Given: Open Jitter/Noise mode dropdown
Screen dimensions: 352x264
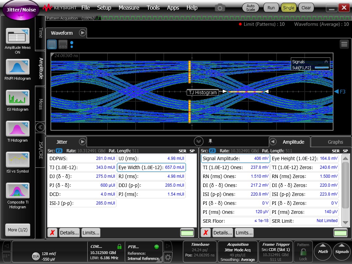Looking at the screenshot, I should pyautogui.click(x=21, y=10).
